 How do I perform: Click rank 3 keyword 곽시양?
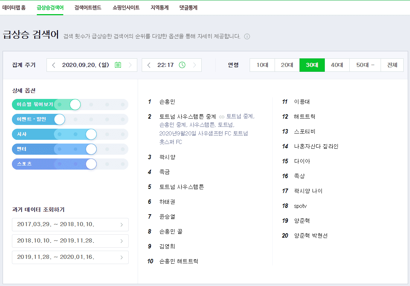(167, 157)
